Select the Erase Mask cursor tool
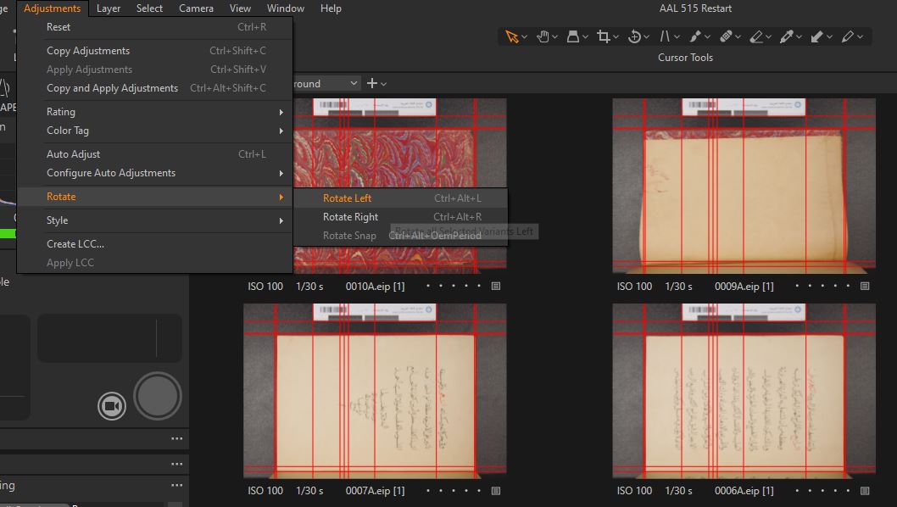Screen dimensions: 897x507 [x=755, y=36]
